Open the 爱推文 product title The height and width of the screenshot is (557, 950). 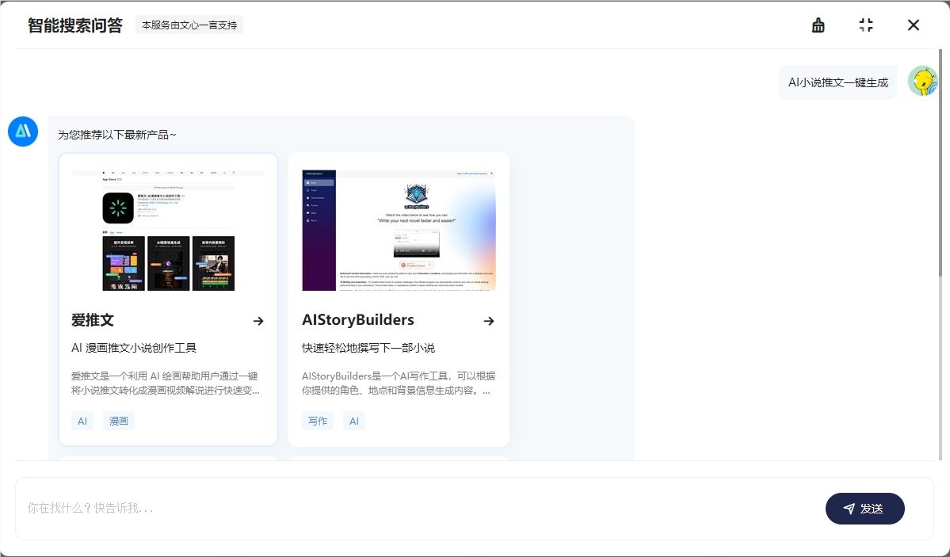tap(93, 320)
